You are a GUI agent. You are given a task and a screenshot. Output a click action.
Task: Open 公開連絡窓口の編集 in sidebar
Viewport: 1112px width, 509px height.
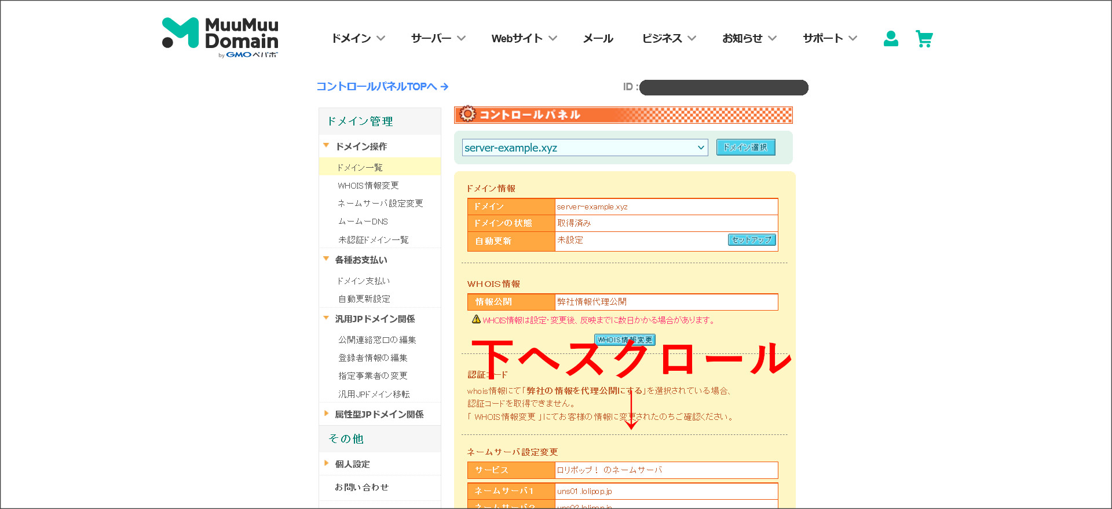(x=377, y=340)
